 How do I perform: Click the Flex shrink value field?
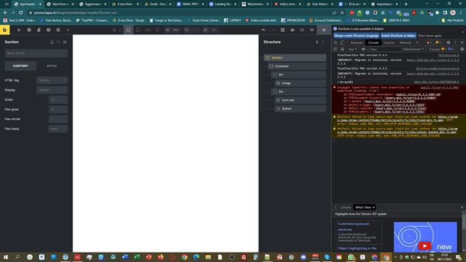58,119
